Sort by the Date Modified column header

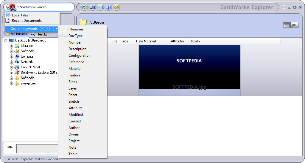click(x=152, y=41)
